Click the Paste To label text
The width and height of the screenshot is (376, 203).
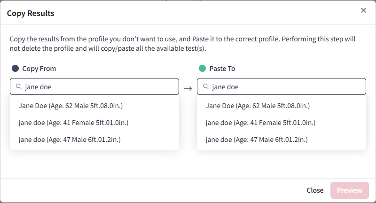pos(222,69)
